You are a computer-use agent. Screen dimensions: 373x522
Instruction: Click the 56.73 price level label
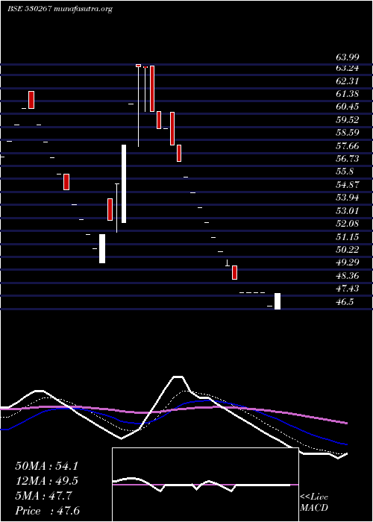pos(347,159)
